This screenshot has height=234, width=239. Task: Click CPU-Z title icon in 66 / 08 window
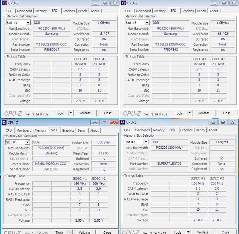pos(124,3)
